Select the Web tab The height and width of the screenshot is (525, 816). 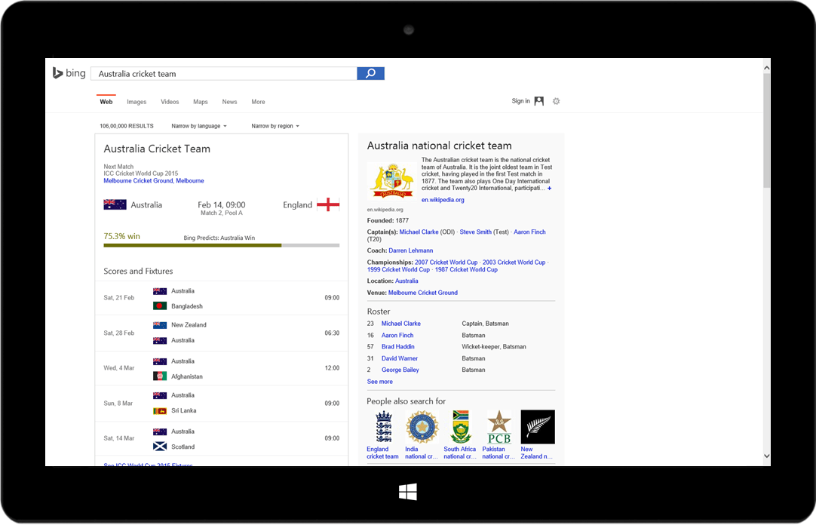(x=106, y=102)
